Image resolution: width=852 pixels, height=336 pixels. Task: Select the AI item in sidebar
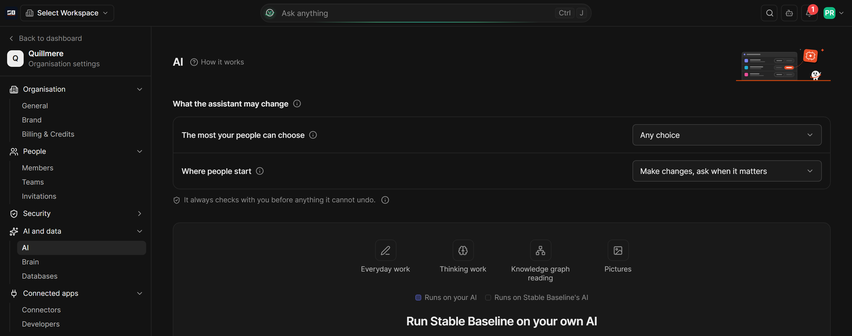coord(81,248)
